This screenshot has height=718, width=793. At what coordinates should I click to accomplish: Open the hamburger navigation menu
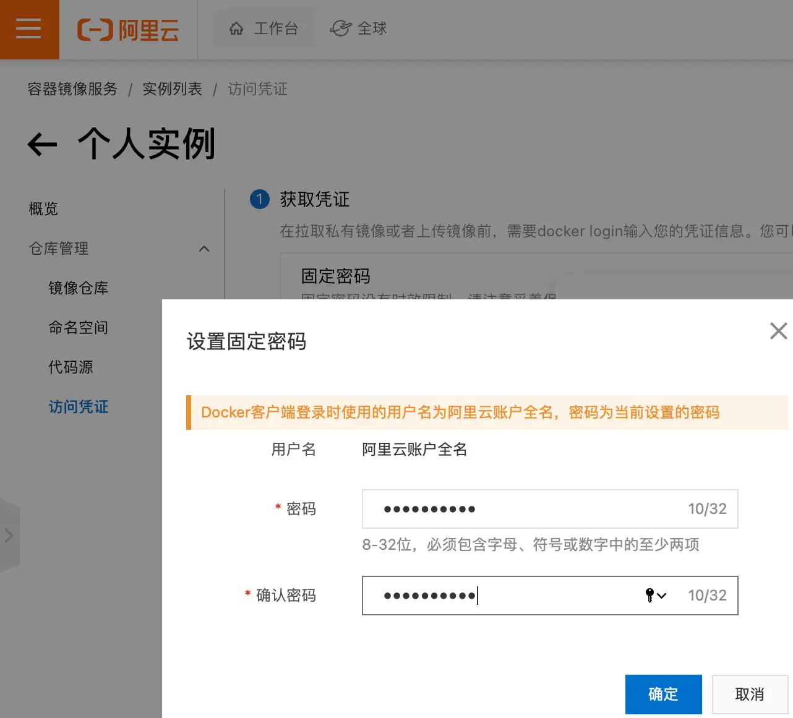pos(28,29)
